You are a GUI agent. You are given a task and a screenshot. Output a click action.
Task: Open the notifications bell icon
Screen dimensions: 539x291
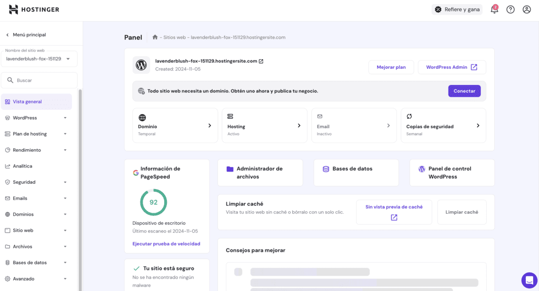click(494, 9)
